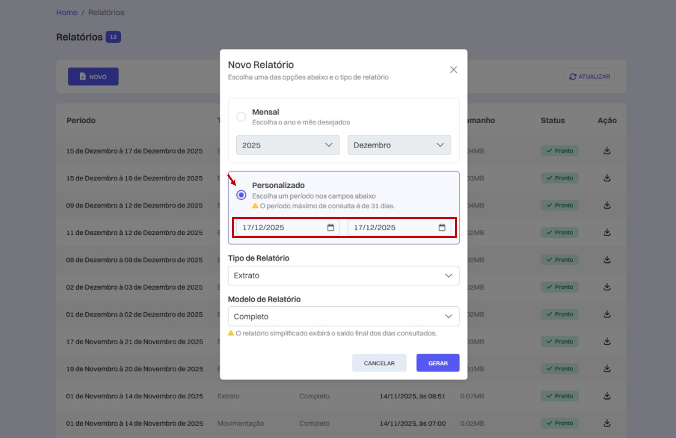
Task: Expand the Tipo de Relatório dropdown
Action: (344, 276)
